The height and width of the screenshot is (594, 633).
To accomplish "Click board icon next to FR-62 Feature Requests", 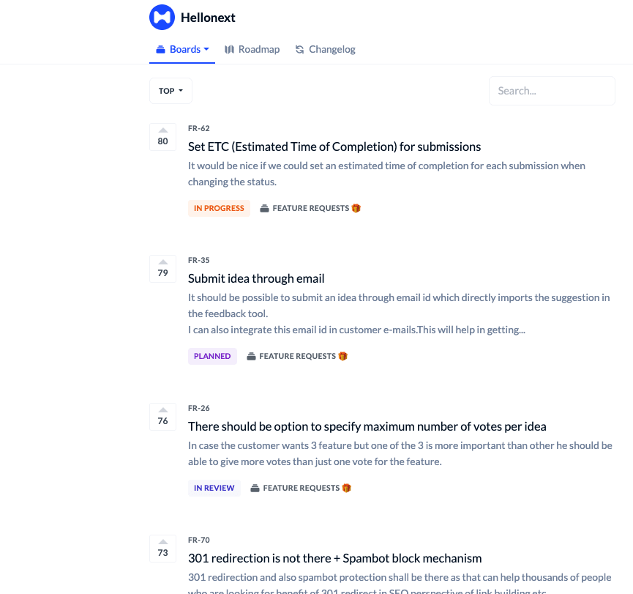I will pos(264,209).
